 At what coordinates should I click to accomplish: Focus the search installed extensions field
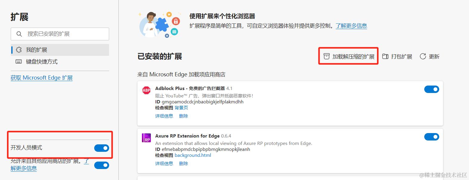pos(60,34)
